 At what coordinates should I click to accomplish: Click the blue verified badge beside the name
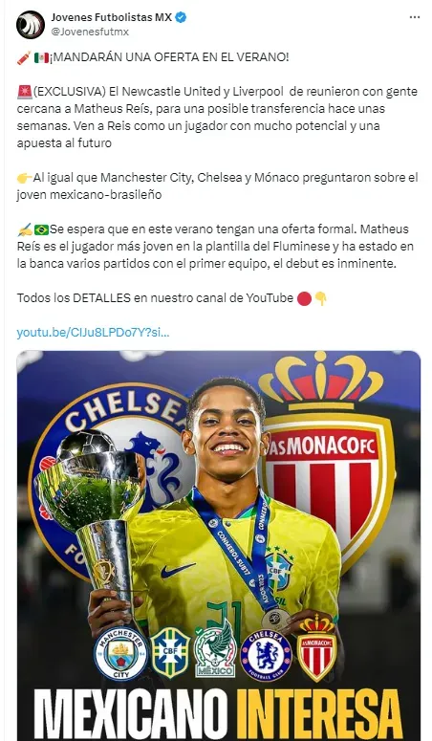click(181, 18)
